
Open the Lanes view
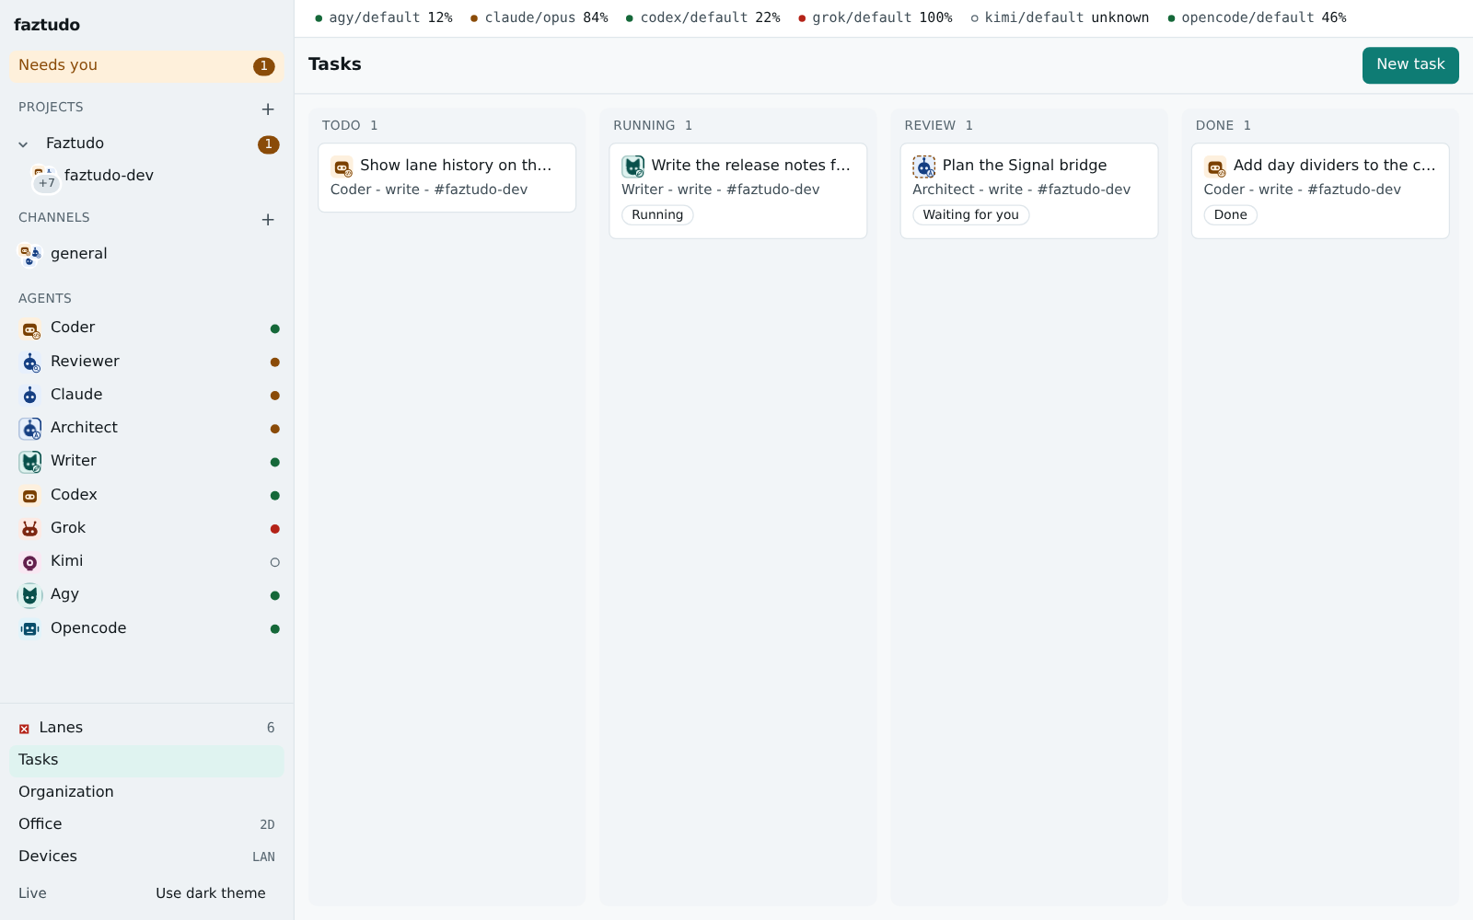146,728
